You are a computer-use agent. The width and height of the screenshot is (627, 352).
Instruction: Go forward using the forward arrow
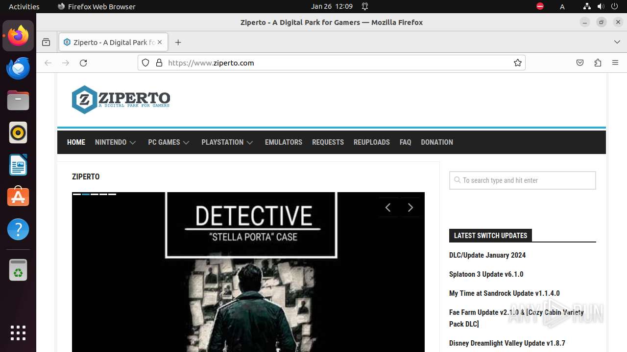click(x=66, y=63)
